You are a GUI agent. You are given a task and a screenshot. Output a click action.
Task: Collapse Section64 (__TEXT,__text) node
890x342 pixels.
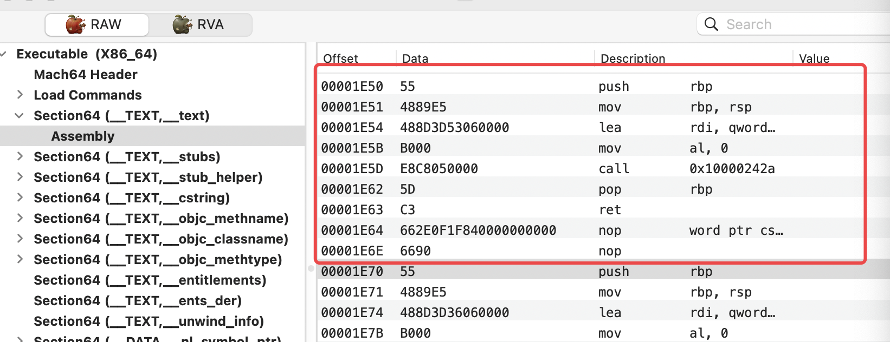point(20,115)
